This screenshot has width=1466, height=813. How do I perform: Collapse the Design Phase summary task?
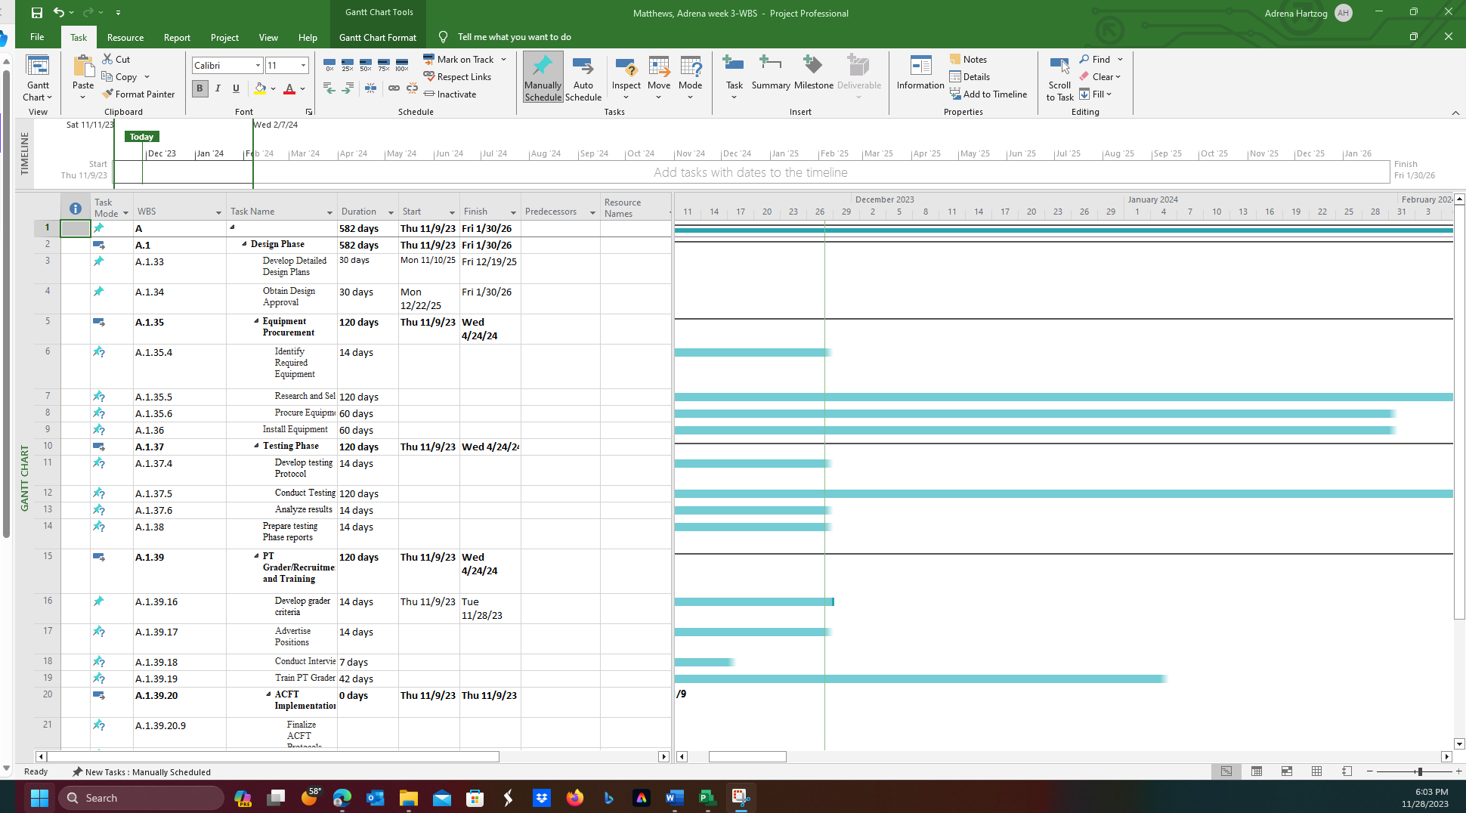244,243
